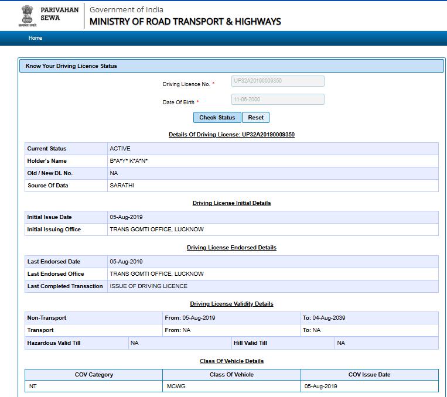447x397 pixels.
Task: Click the Initial Issuing Office value cell
Action: 156,230
